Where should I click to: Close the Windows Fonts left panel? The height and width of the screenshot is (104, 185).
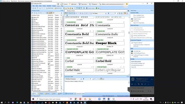coord(63,10)
